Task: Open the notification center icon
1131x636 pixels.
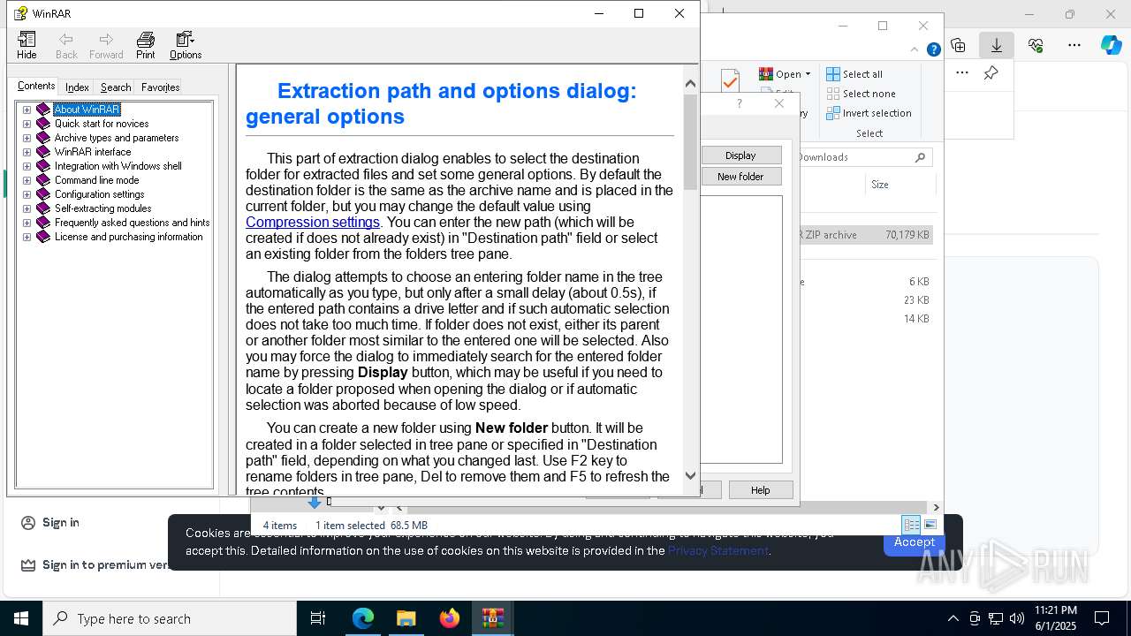Action: pyautogui.click(x=1102, y=618)
